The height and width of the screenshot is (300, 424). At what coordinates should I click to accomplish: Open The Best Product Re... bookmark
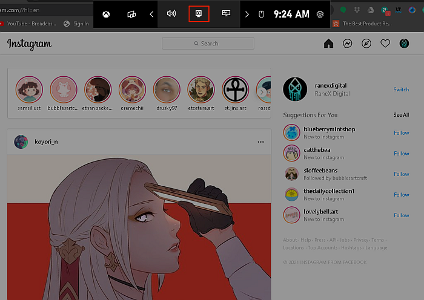(x=362, y=24)
